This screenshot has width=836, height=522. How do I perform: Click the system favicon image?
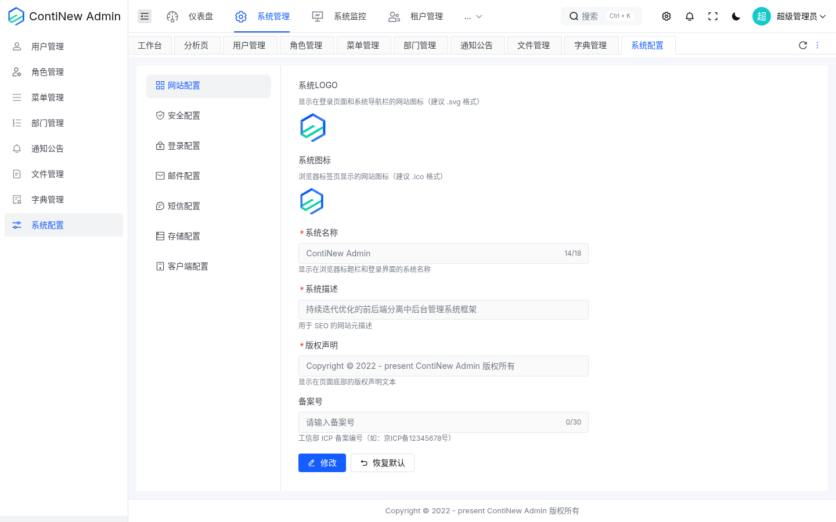click(312, 201)
